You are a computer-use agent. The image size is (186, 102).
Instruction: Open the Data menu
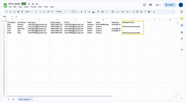point(40,7)
